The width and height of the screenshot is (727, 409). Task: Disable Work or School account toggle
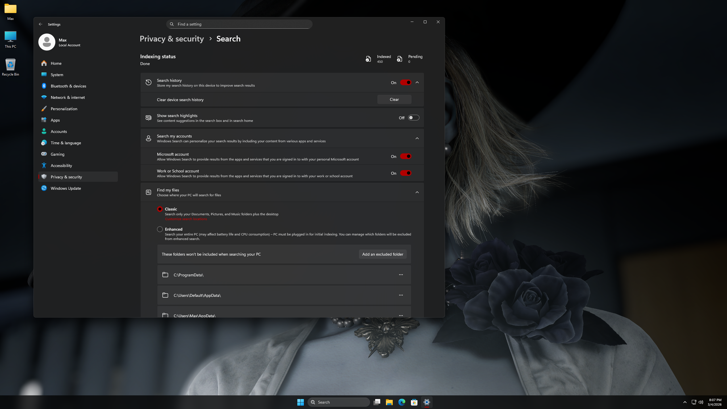coord(406,173)
